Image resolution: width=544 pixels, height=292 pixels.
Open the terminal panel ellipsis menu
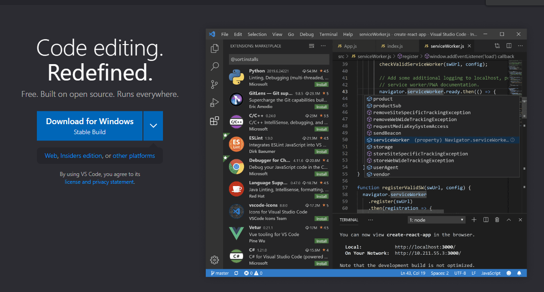(x=371, y=220)
